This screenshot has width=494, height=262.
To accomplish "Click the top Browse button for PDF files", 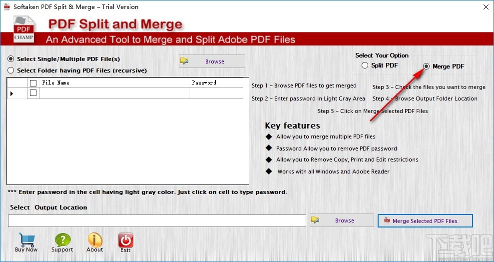I will pos(212,61).
